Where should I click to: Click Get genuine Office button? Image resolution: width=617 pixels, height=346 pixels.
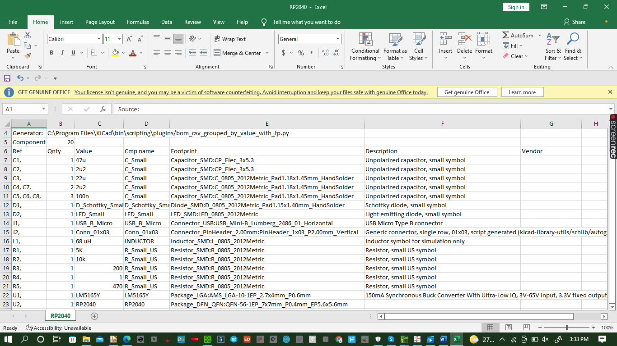[467, 92]
